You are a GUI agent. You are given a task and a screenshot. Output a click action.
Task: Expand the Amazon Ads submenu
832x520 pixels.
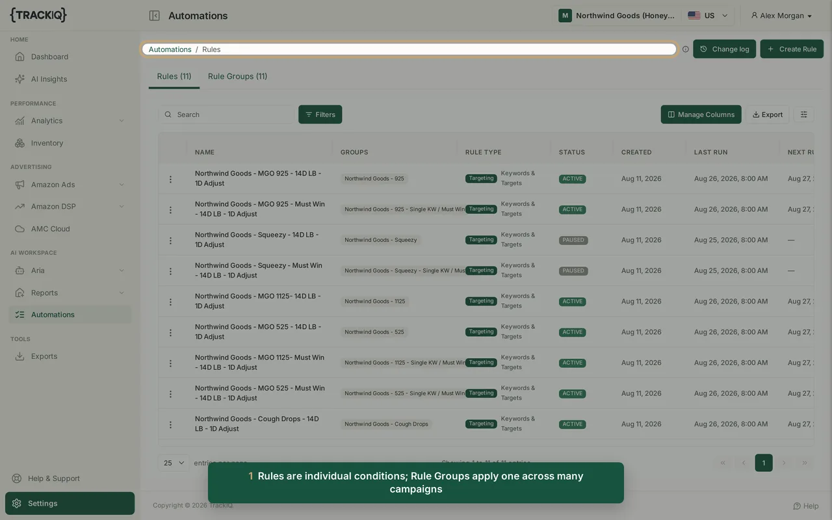tap(70, 185)
